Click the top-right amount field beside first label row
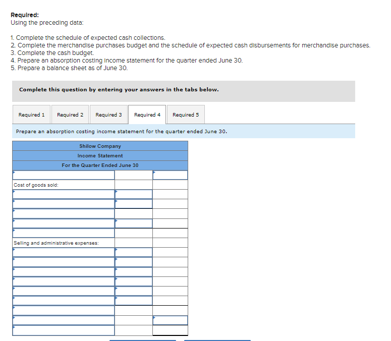391x341 pixels. 170,175
